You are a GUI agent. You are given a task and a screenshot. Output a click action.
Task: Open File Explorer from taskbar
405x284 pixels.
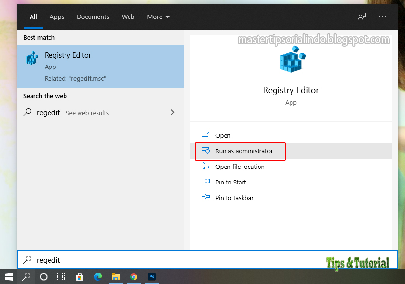pyautogui.click(x=116, y=277)
